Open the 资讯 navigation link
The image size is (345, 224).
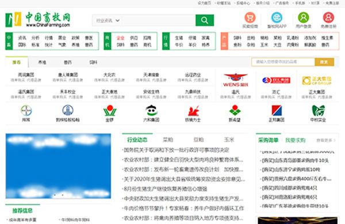point(22,38)
